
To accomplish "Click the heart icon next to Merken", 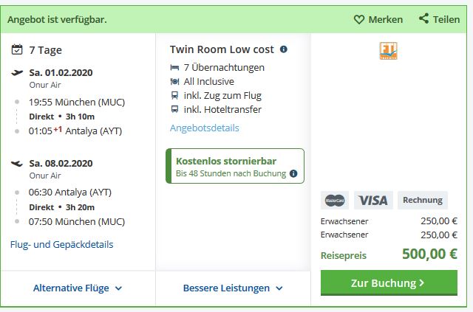I will tap(359, 20).
